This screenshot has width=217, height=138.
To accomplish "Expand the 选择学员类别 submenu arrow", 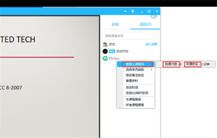I will click(x=152, y=70).
